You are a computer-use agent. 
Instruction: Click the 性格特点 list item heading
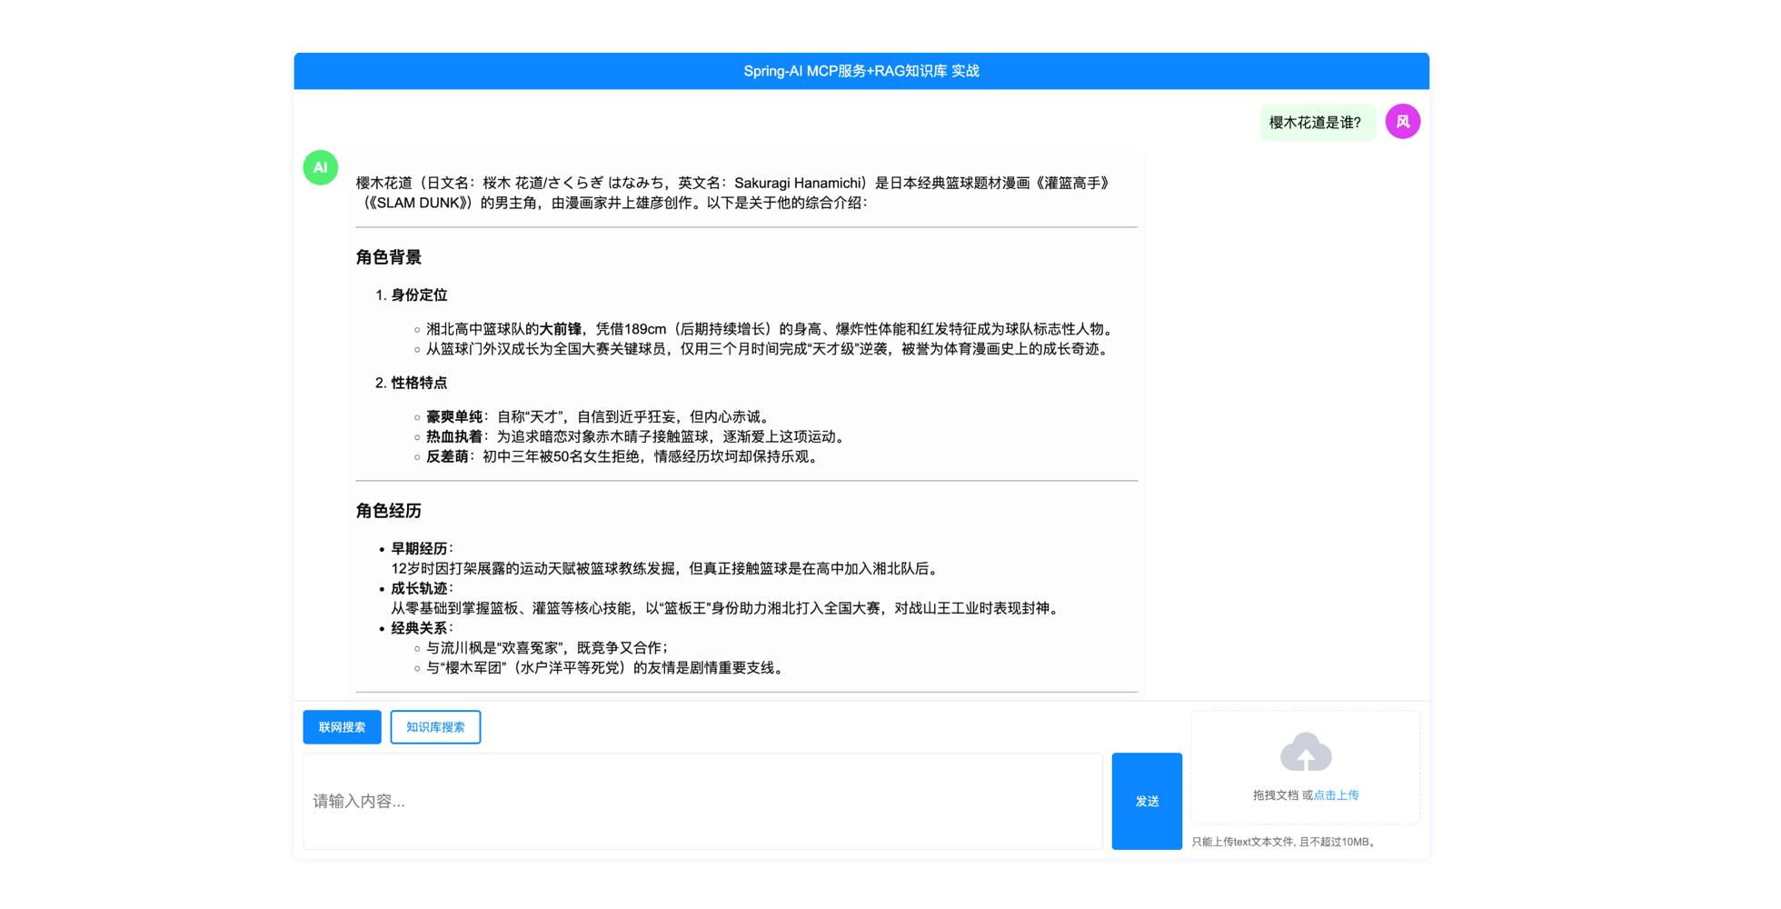(419, 383)
